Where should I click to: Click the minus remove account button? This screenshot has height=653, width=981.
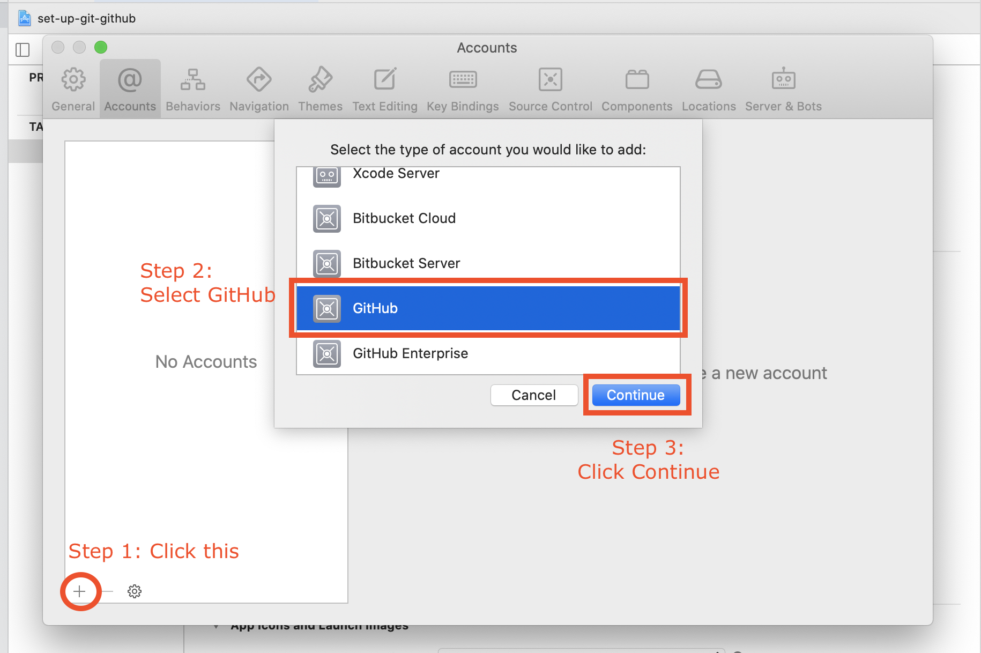pos(108,591)
